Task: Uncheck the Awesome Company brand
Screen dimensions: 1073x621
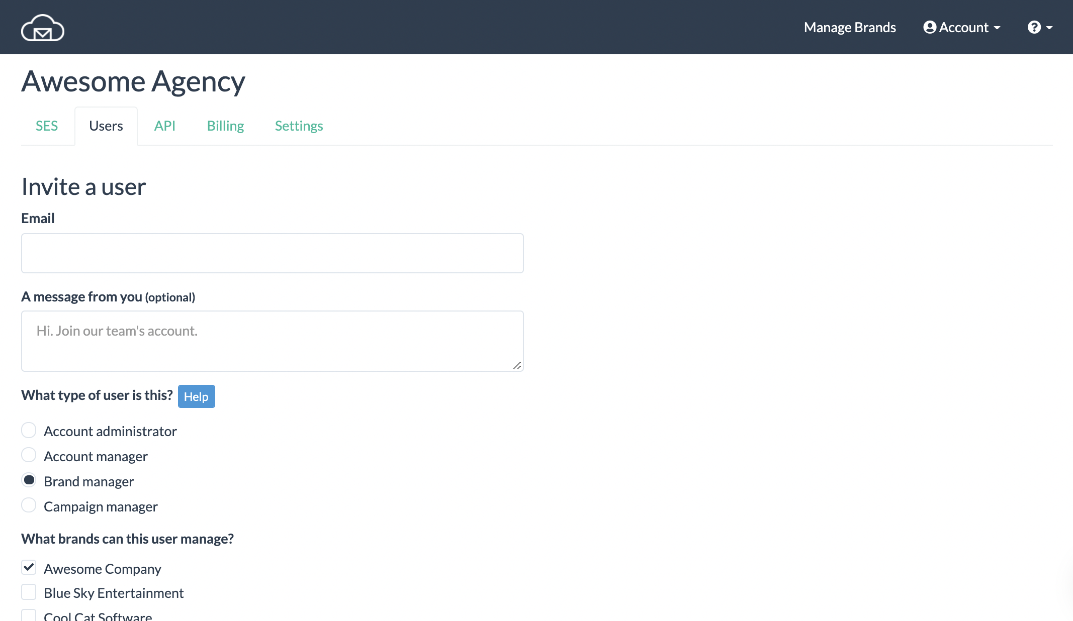Action: [29, 567]
